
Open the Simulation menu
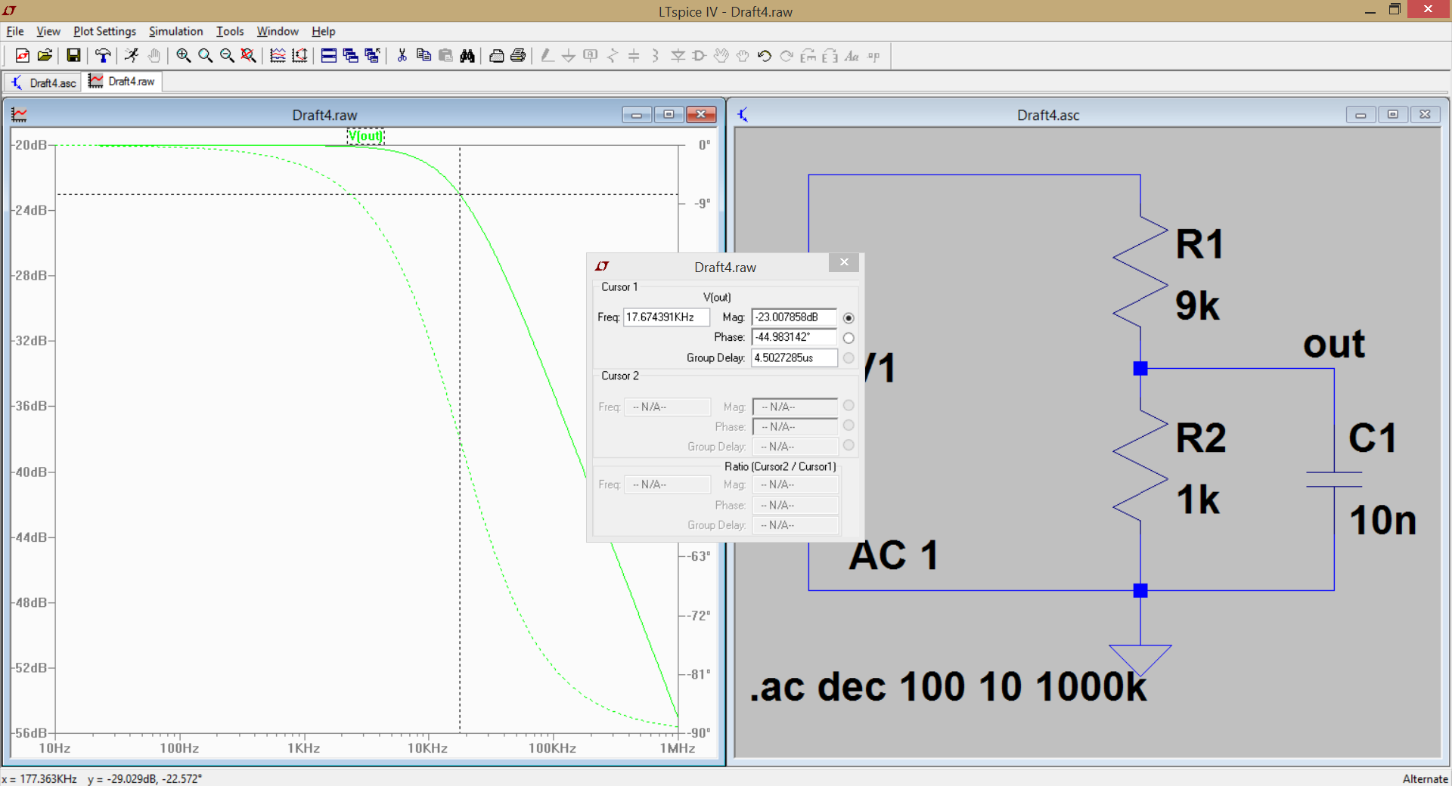click(175, 31)
